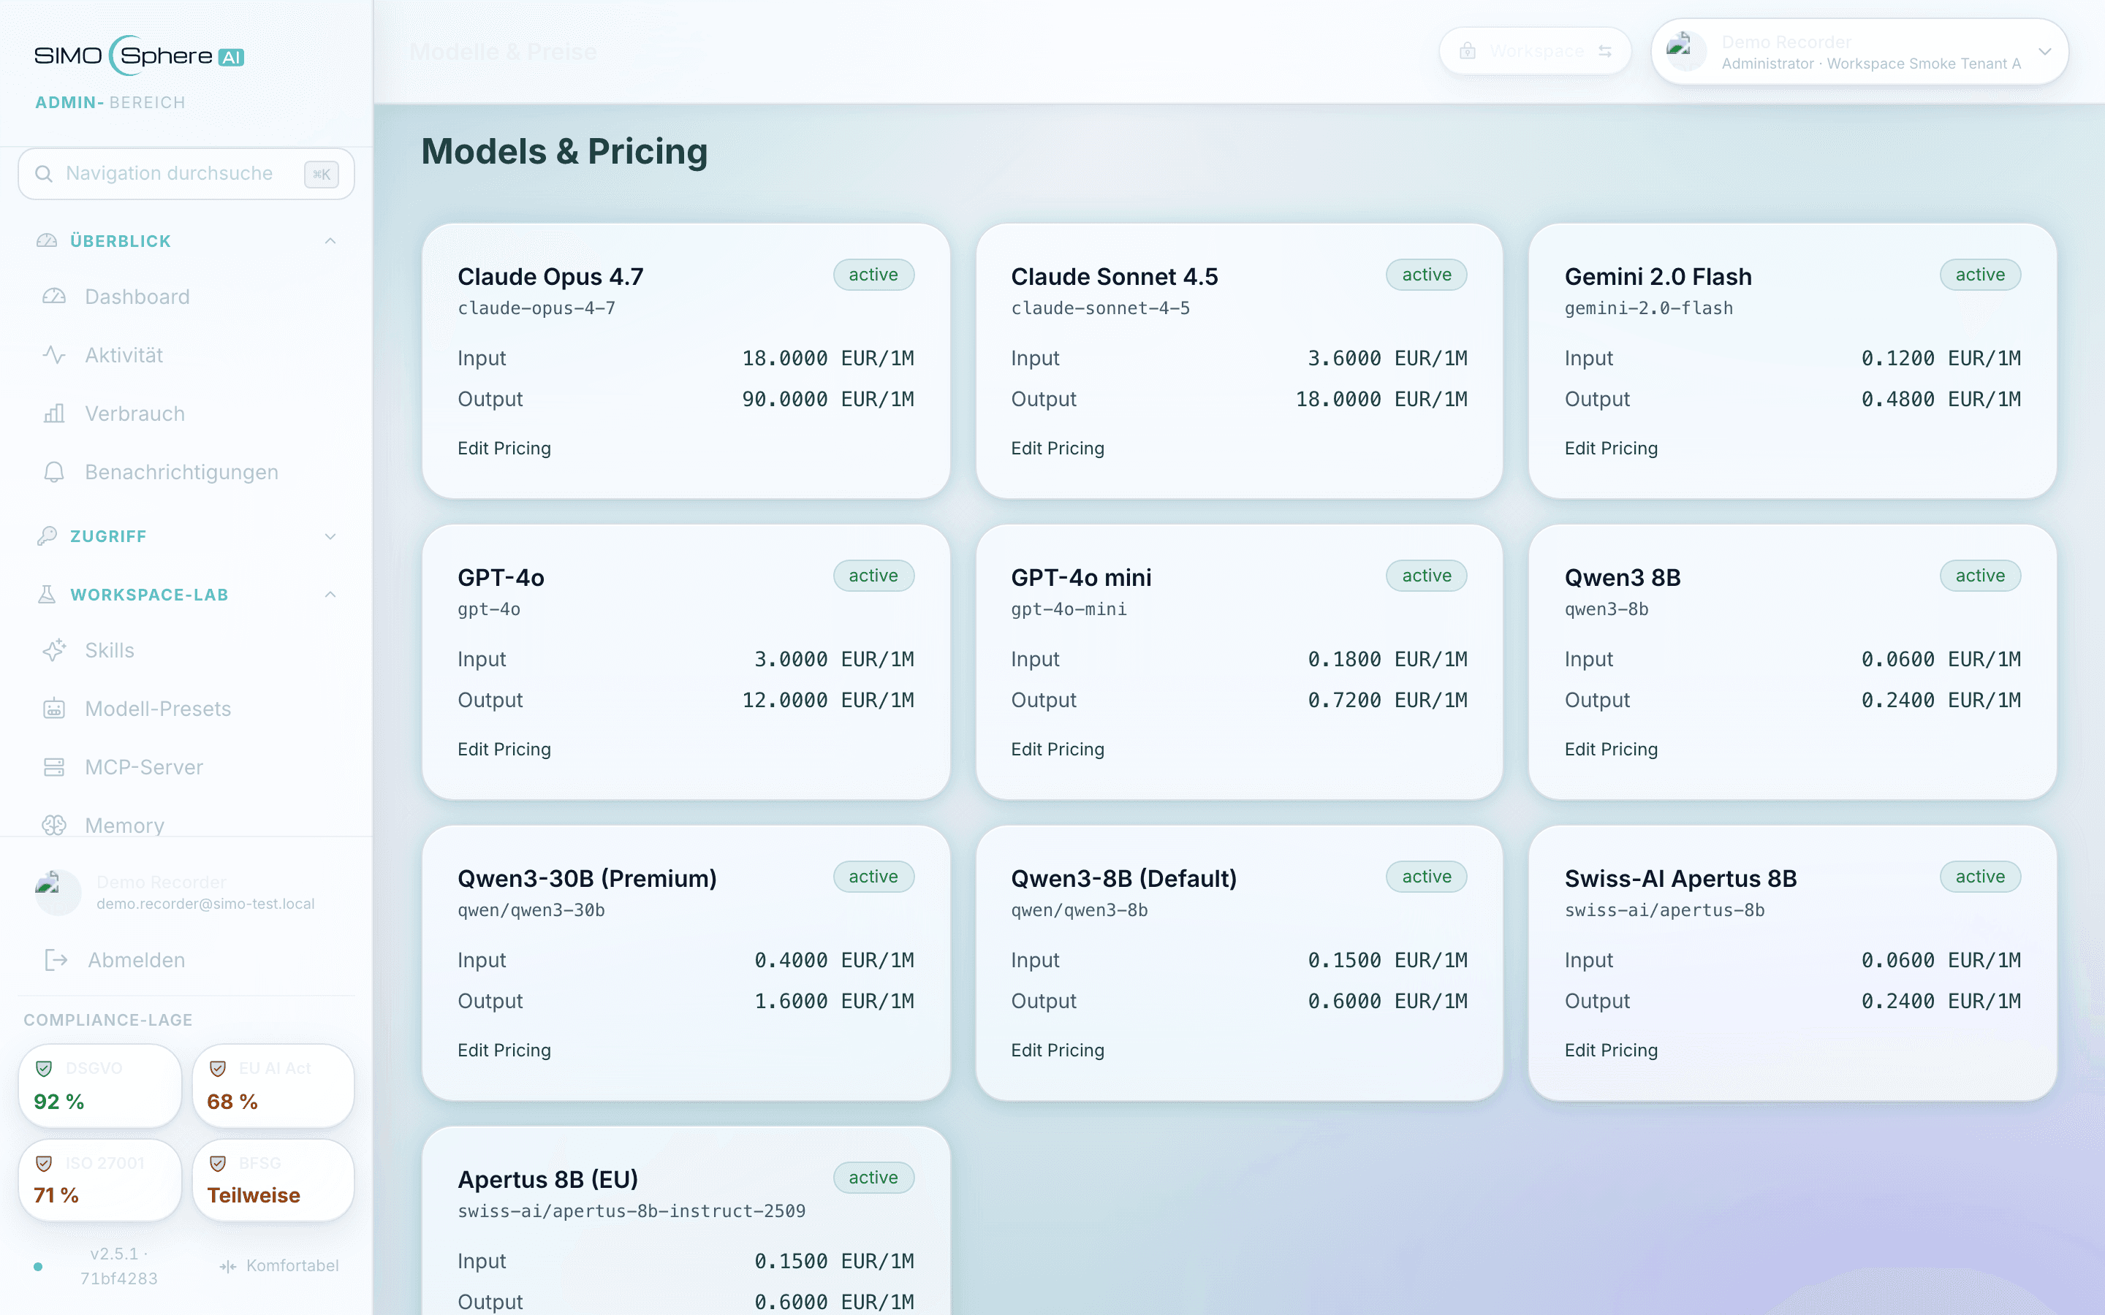Edit Pricing for Claude Opus 4.7
Screen dimensions: 2105x1315
(x=504, y=448)
